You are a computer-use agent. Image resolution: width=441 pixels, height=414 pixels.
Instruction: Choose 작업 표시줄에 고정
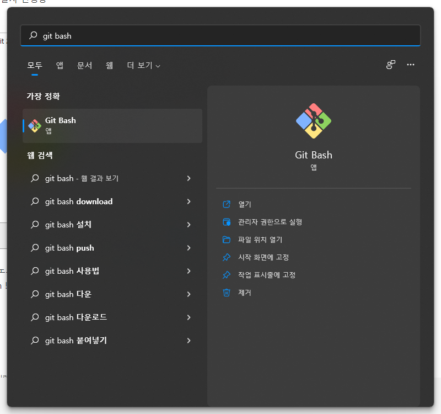[267, 275]
